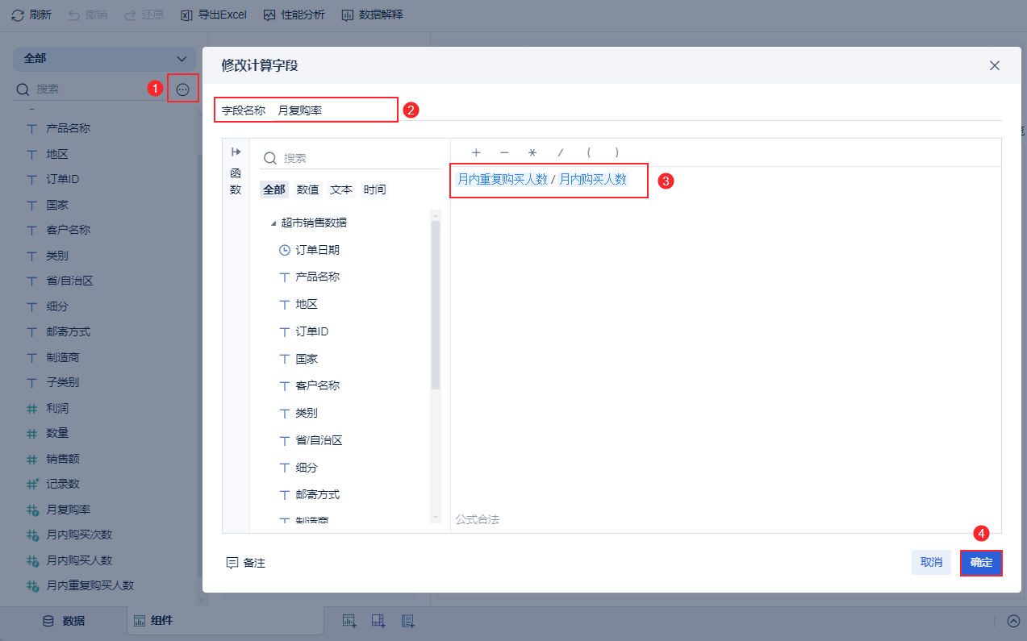
Task: Click the refresh icon in top toolbar
Action: [x=18, y=15]
